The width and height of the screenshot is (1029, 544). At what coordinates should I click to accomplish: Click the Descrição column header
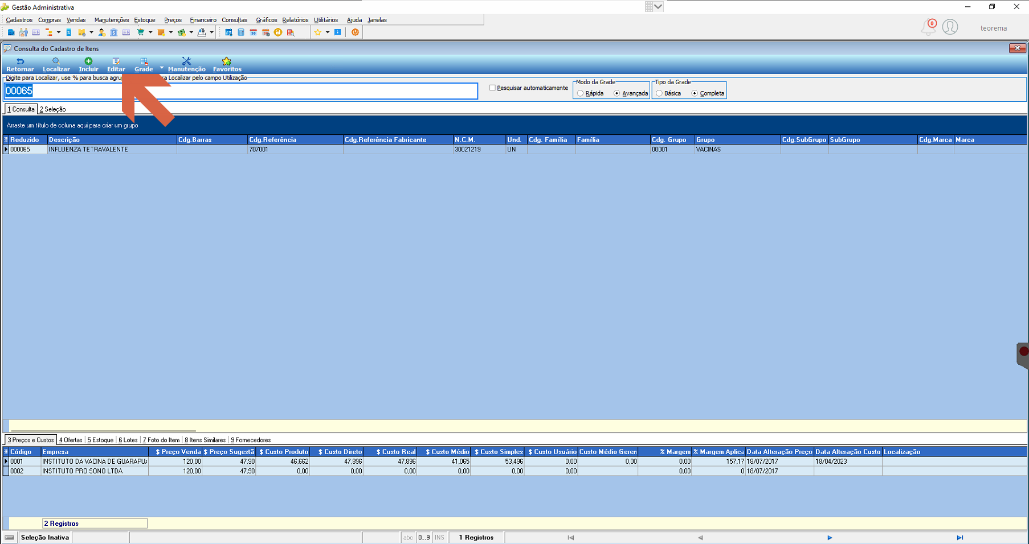(x=112, y=139)
